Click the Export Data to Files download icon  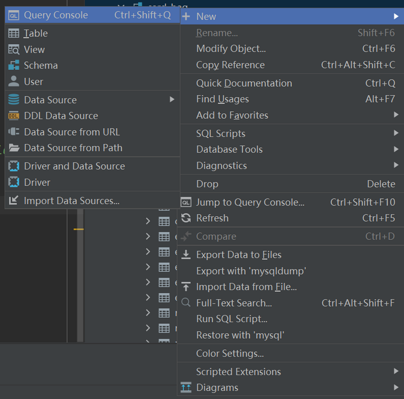(x=186, y=255)
